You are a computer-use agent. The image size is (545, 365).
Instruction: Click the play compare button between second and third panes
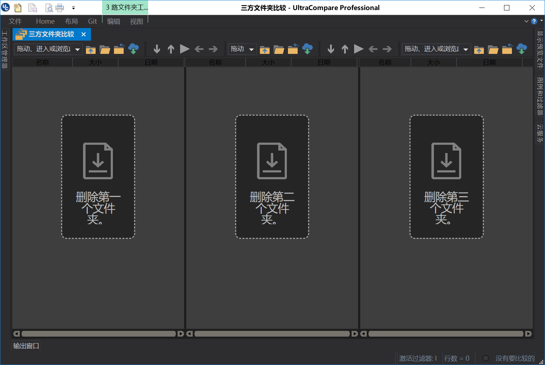pos(358,49)
